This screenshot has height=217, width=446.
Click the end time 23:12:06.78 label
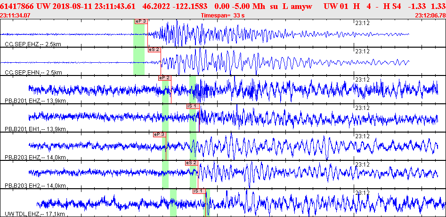[430, 16]
